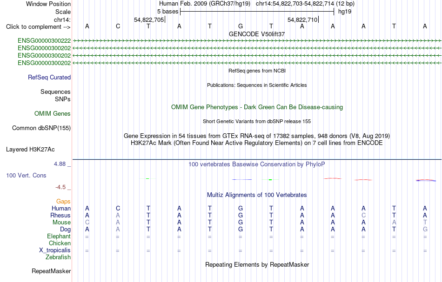The image size is (442, 282).
Task: Select the 100 Vert. Cons track label
Action: [x=26, y=176]
